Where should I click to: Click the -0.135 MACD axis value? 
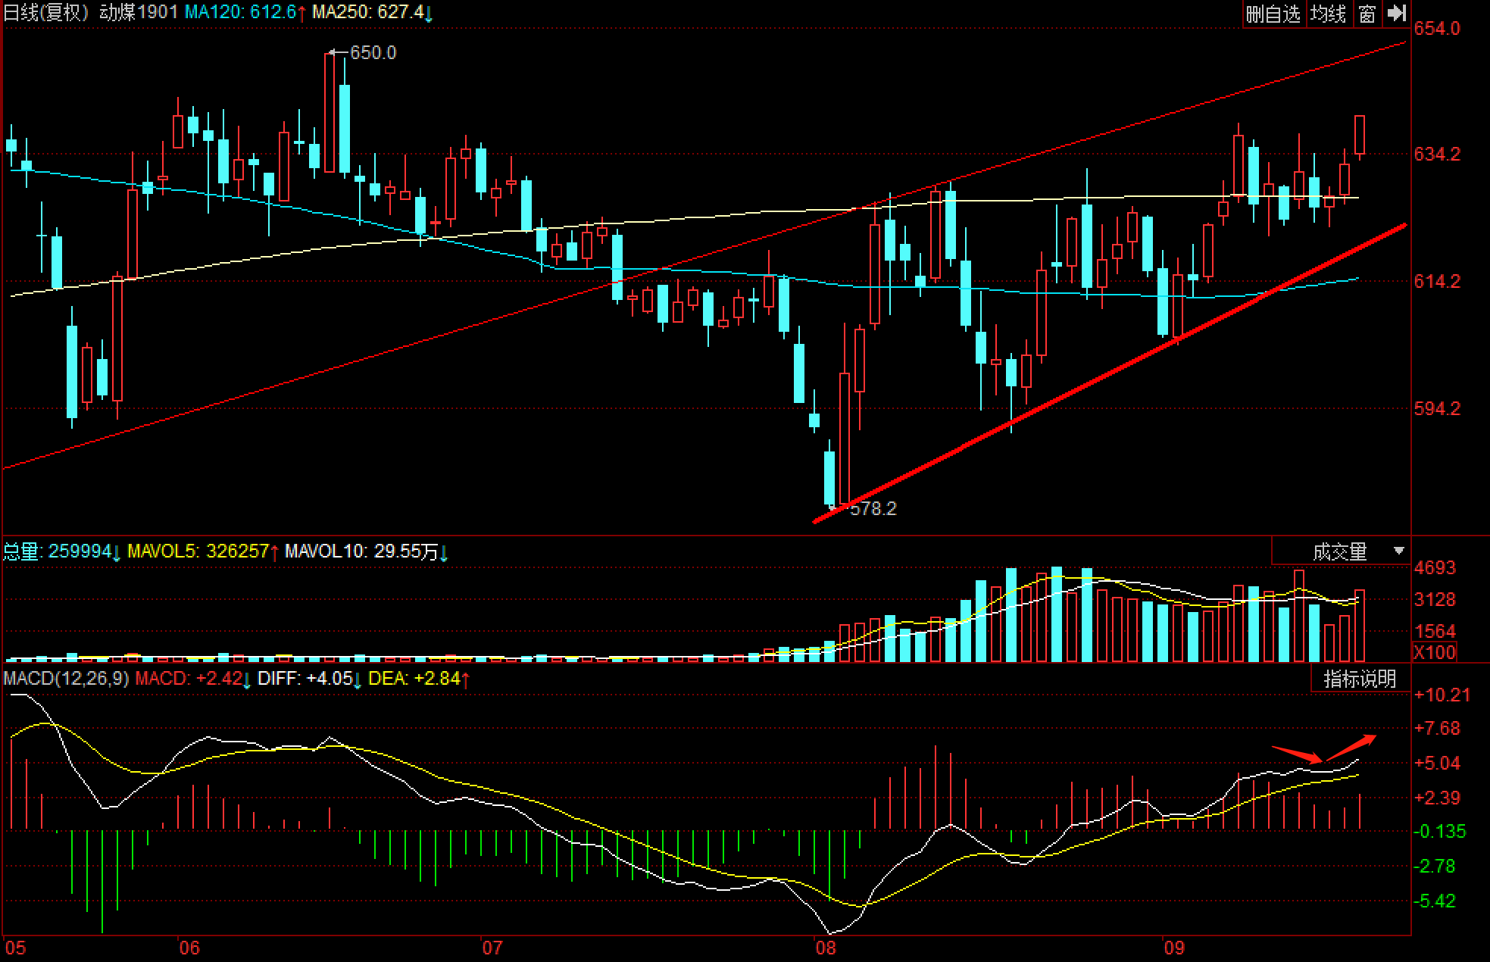pyautogui.click(x=1440, y=832)
